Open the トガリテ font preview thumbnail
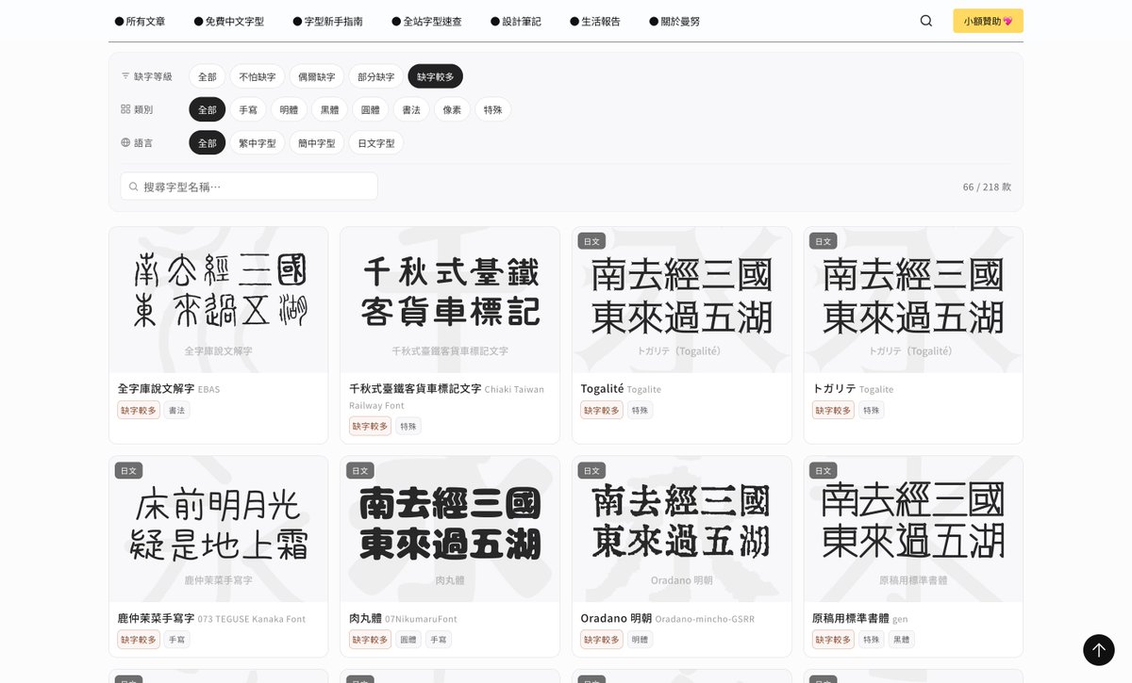 (x=913, y=300)
